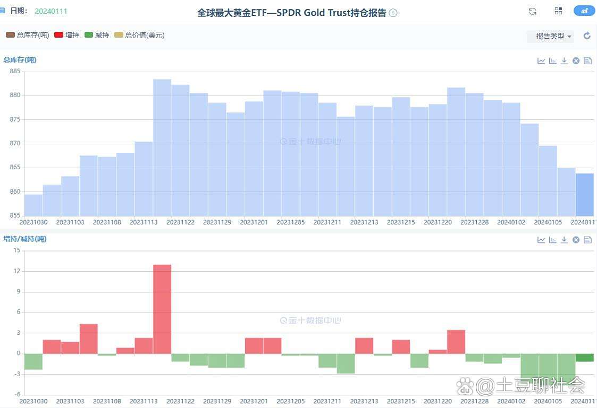Click the info icon after the report title

click(393, 13)
